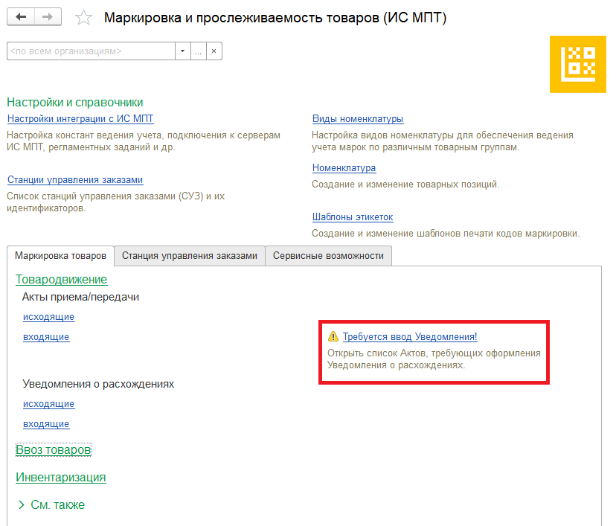Expand the Инвентаризация section
616x526 pixels.
[61, 478]
